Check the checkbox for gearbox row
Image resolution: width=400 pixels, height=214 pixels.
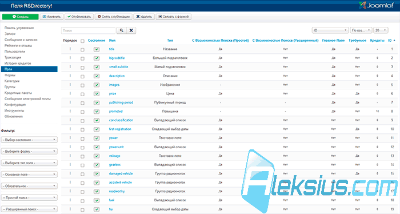pos(82,165)
